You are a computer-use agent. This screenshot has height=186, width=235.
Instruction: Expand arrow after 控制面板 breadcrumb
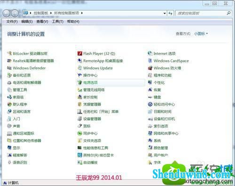point(51,13)
